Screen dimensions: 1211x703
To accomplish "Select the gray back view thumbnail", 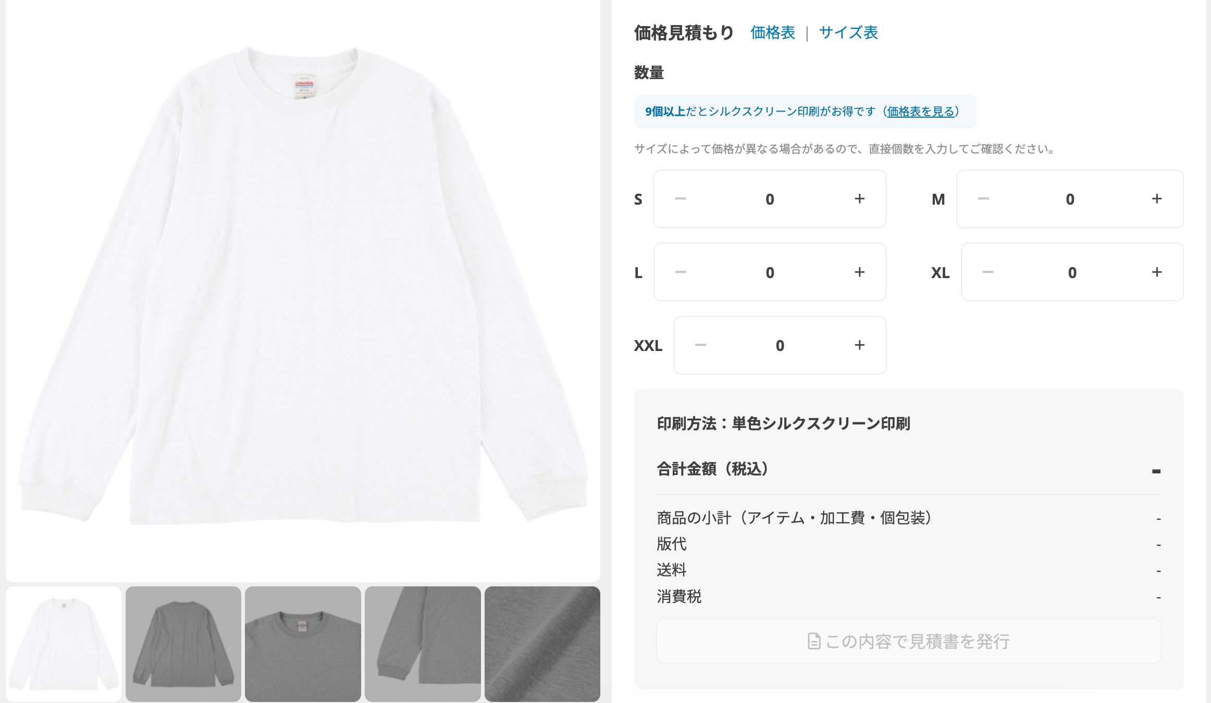I will (183, 644).
